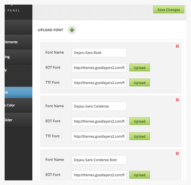Click the red X on Dejavu Sans Condense Bold

177,154
